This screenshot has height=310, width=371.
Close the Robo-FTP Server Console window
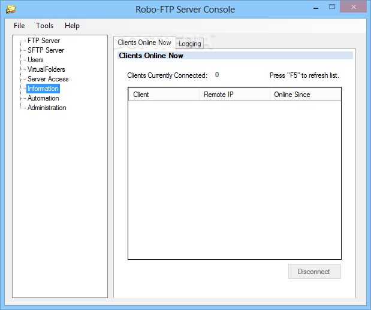(x=353, y=7)
